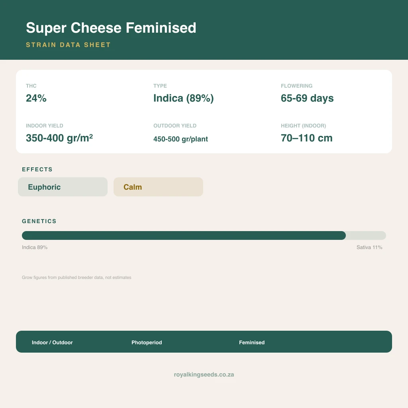This screenshot has height=408, width=408.
Task: Click the Indica (89%) type value
Action: coord(183,98)
